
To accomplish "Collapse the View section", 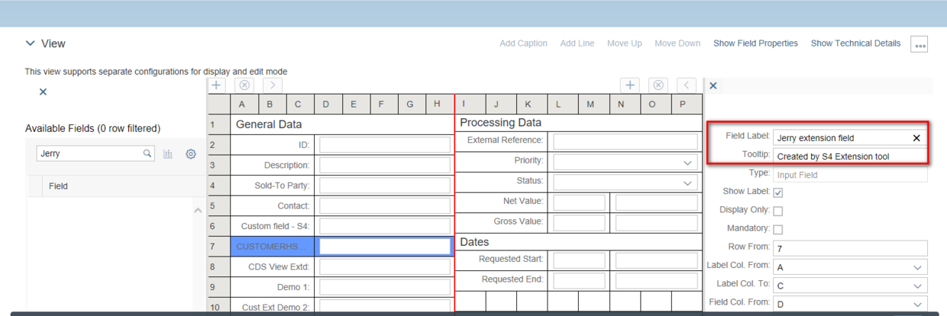I will 31,44.
